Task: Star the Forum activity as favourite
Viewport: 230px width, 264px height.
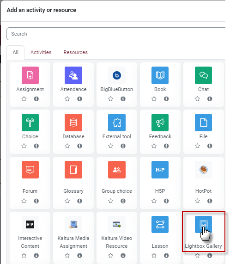Action: pyautogui.click(x=24, y=201)
